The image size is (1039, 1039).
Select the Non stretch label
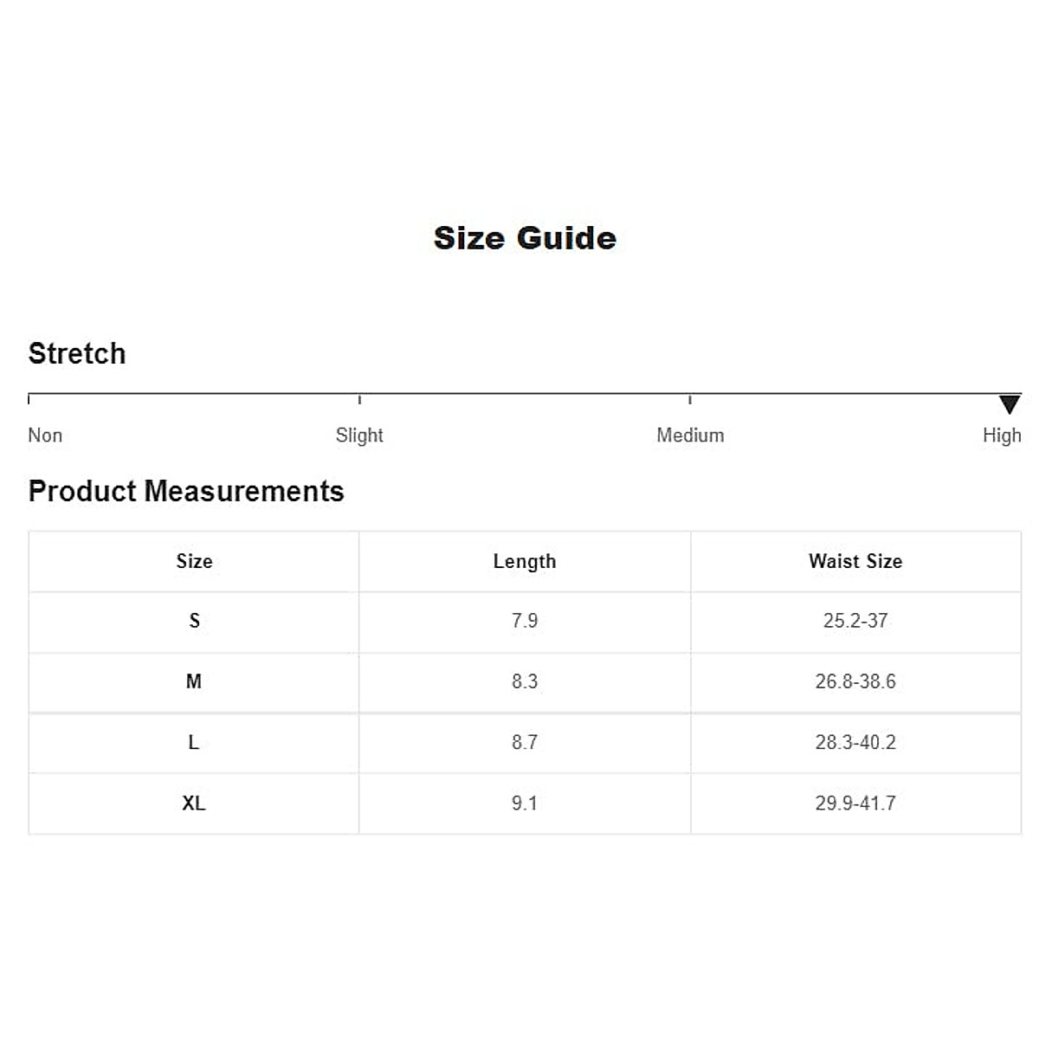pyautogui.click(x=45, y=436)
